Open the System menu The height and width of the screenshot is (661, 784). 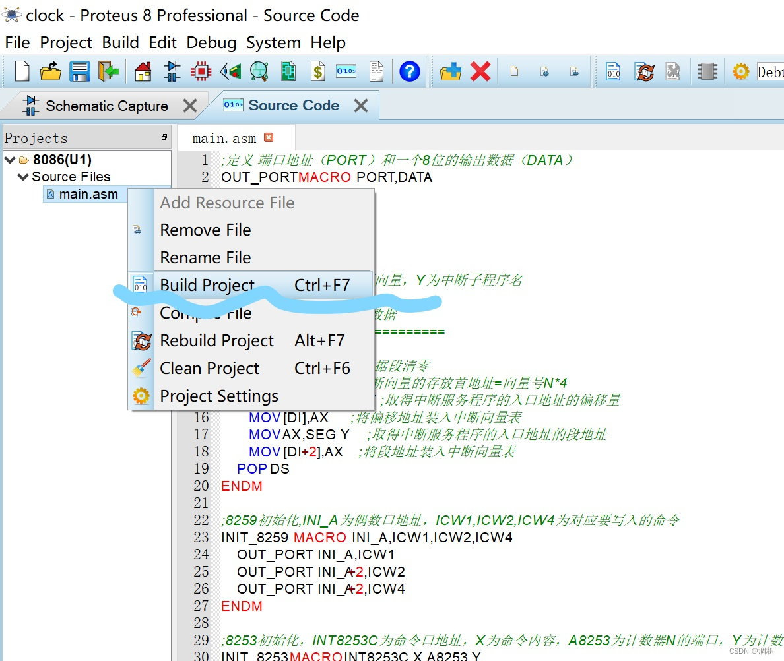pyautogui.click(x=273, y=42)
